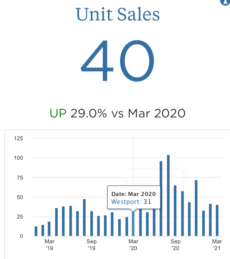Click the bar above the Sep '19 label
Image resolution: width=230 pixels, height=259 pixels.
[x=92, y=224]
